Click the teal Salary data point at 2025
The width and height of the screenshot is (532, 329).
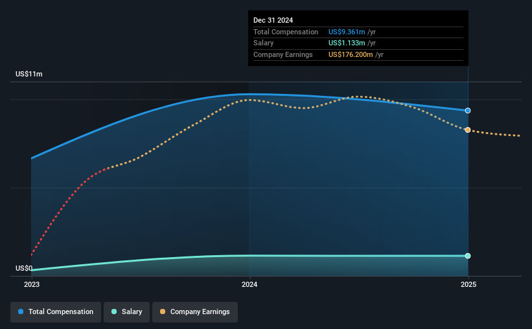[x=468, y=256]
